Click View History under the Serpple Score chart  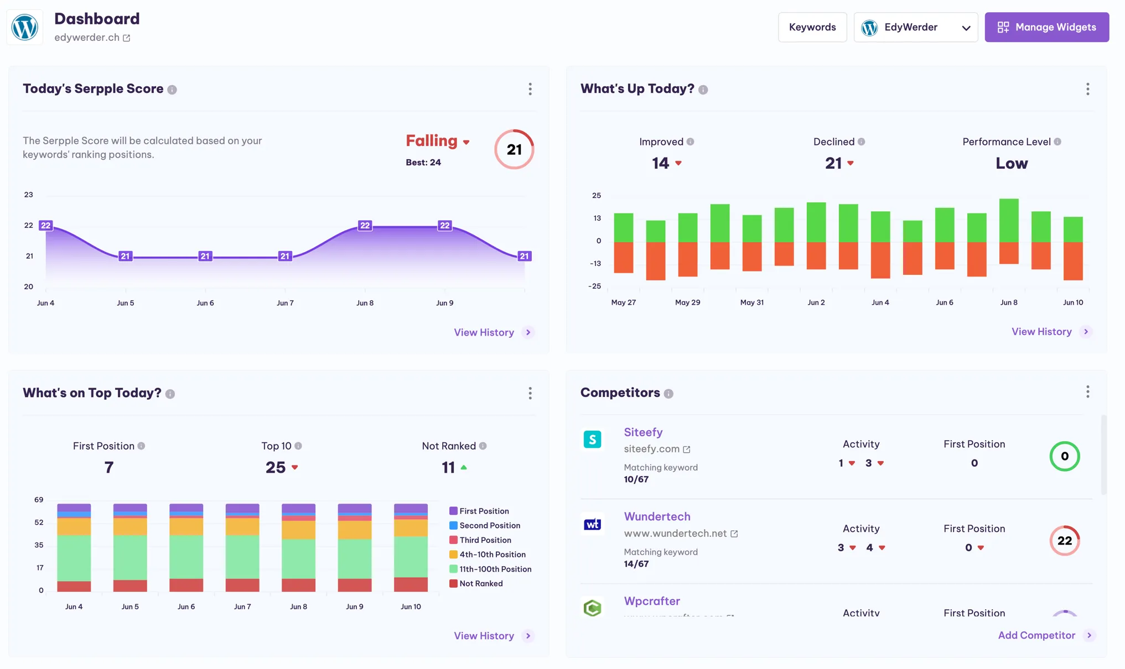point(484,332)
